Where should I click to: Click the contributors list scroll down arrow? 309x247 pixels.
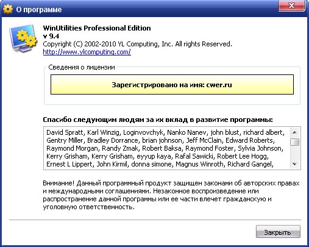(x=294, y=164)
